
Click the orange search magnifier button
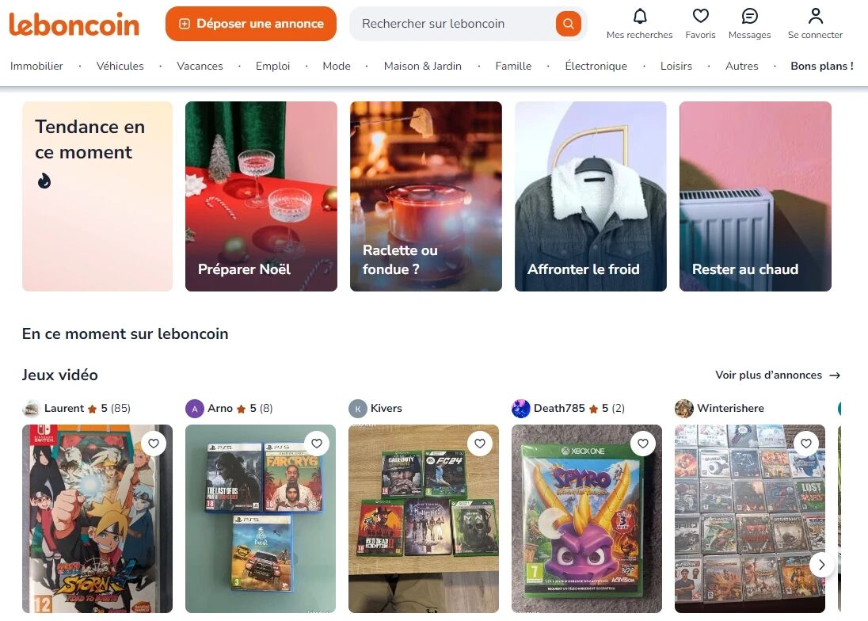point(568,24)
